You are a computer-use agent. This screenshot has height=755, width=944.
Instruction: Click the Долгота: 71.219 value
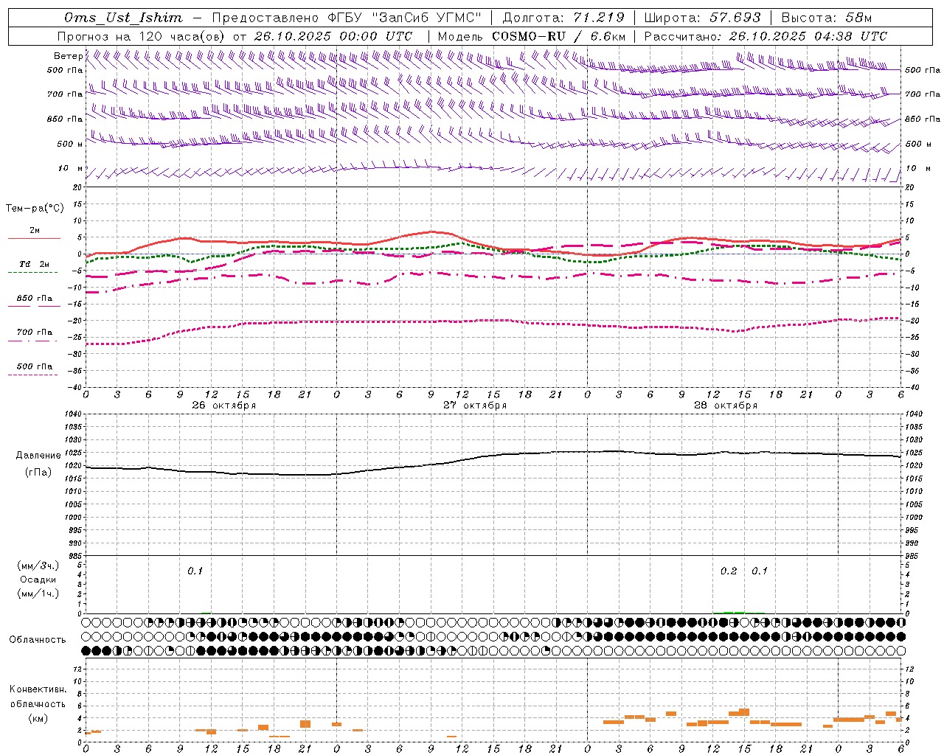click(563, 18)
